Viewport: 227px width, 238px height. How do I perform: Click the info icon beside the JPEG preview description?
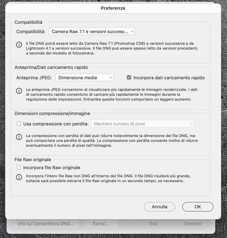tap(19, 91)
